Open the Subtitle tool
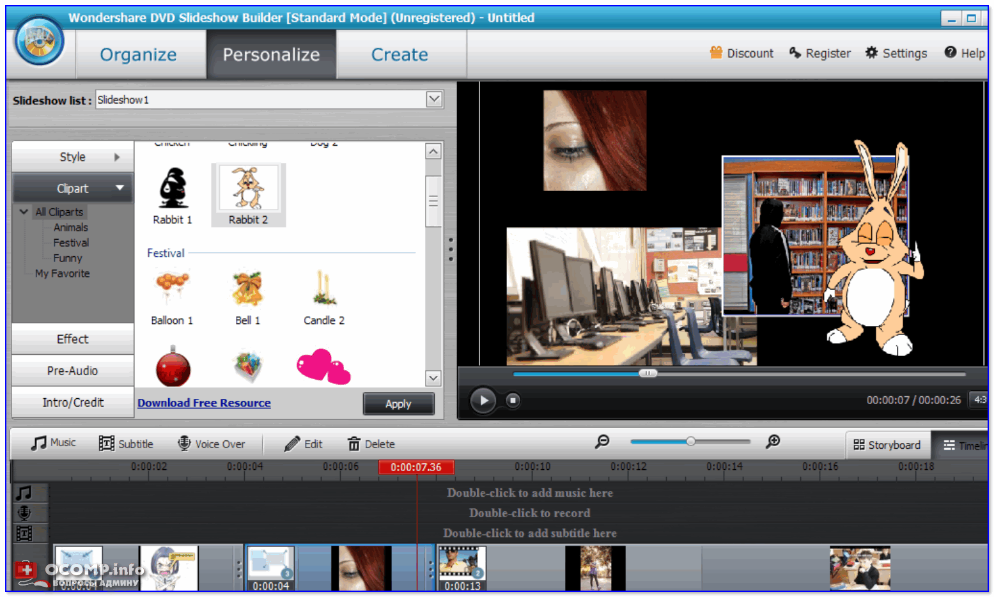The image size is (994, 597). (x=126, y=444)
